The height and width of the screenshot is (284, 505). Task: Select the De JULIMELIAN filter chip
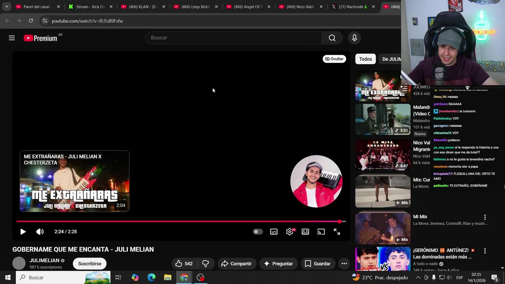(390, 59)
